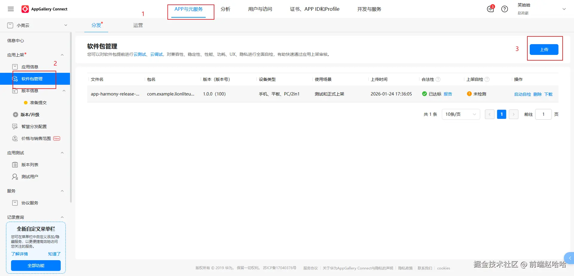This screenshot has height=276, width=574.
Task: Open the notifications icon with badge
Action: click(491, 9)
